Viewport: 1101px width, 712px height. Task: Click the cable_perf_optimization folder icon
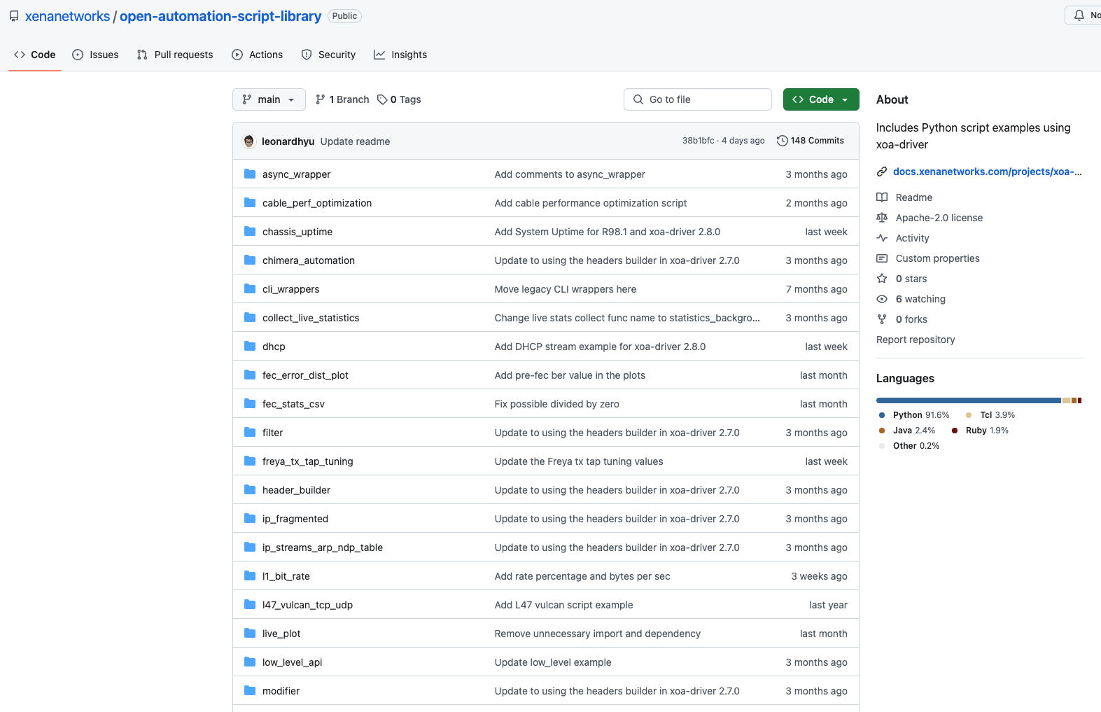250,202
